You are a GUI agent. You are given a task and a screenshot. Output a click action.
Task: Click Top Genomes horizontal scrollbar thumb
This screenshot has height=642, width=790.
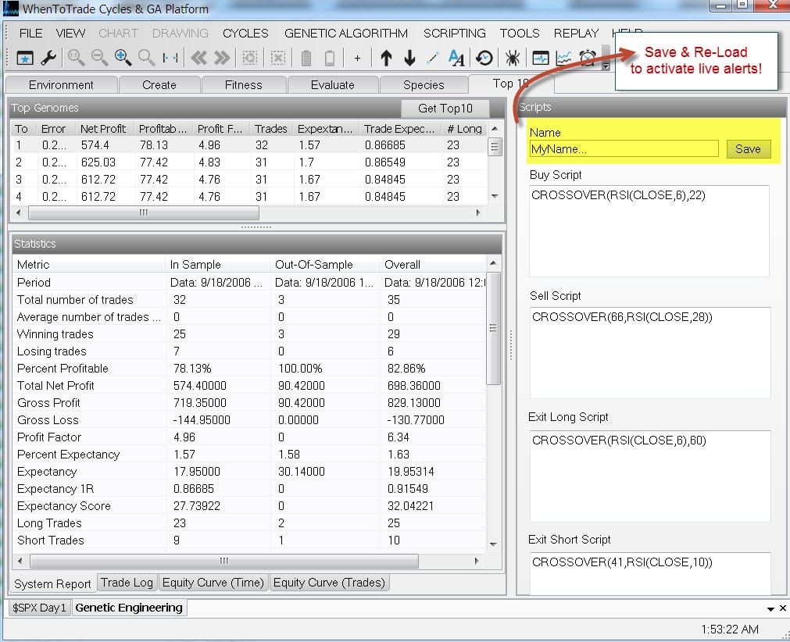click(x=144, y=212)
